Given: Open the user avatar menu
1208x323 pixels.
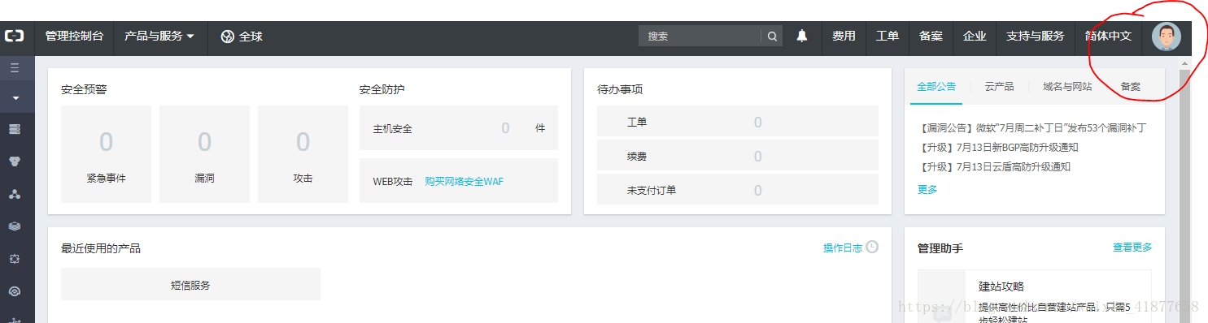Looking at the screenshot, I should [1167, 37].
